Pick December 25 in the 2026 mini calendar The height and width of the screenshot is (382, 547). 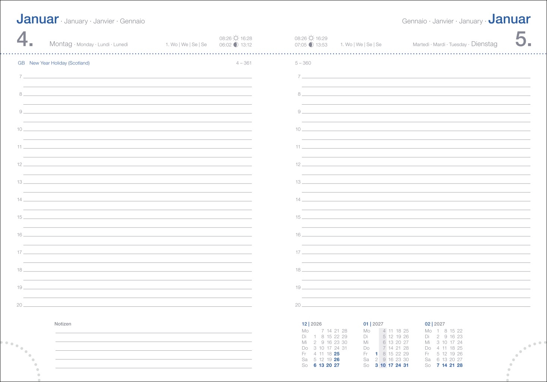pos(337,354)
